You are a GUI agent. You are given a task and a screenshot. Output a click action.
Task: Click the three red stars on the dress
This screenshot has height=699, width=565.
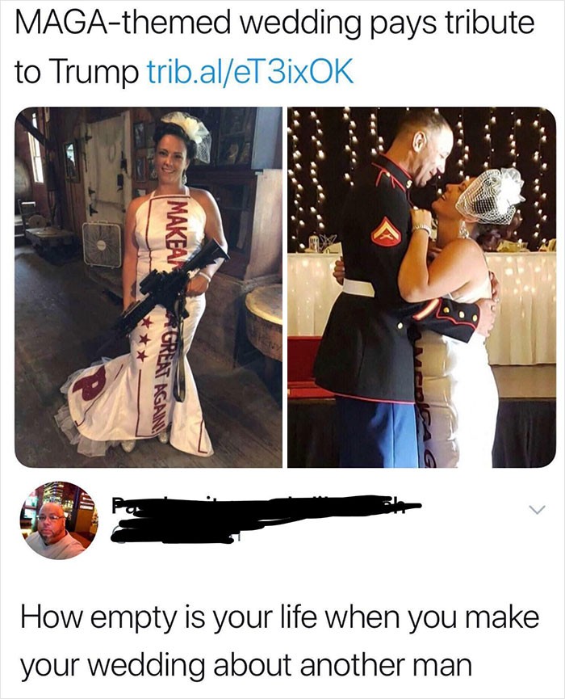click(x=141, y=339)
